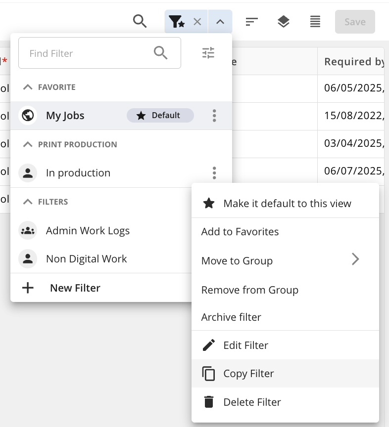Open three-dot menu for In production

point(214,173)
